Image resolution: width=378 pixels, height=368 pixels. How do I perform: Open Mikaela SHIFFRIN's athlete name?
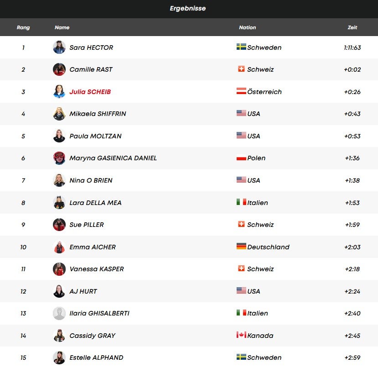(x=98, y=114)
